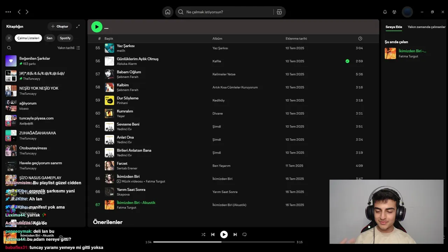Open artist Sertab Erener under Farzet
Screen dimensions: 448x252
[x=127, y=168]
